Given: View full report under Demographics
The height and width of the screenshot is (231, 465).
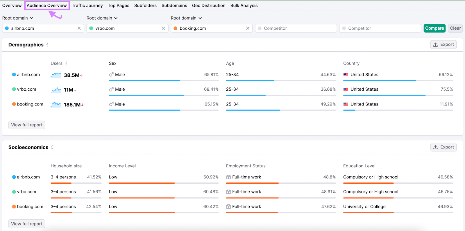Looking at the screenshot, I should point(27,125).
